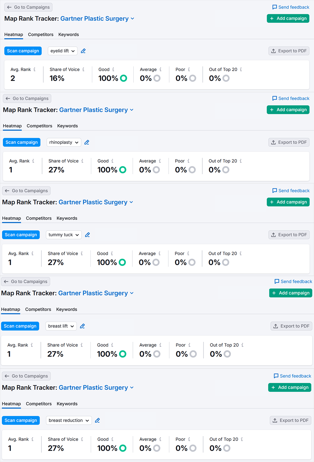Expand the rhinoplasty keyword dropdown

64,142
